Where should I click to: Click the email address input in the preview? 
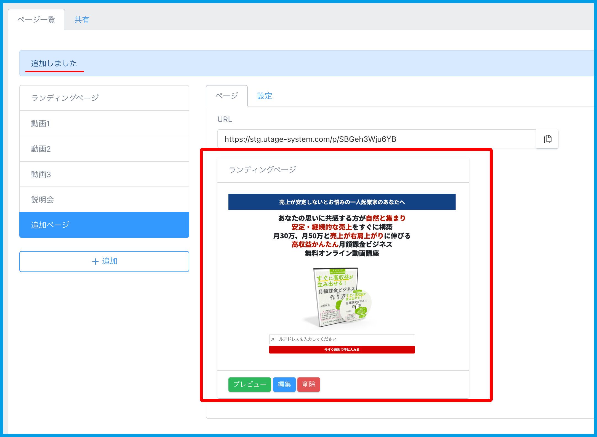pos(342,339)
